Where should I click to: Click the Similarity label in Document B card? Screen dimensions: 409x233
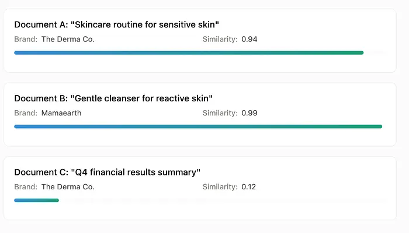tap(220, 113)
